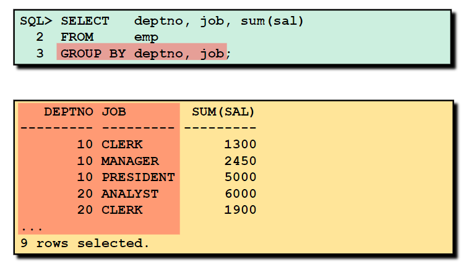Screen dimensions: 469x262
Task: Click line number 3 in the query
Action: (x=40, y=53)
